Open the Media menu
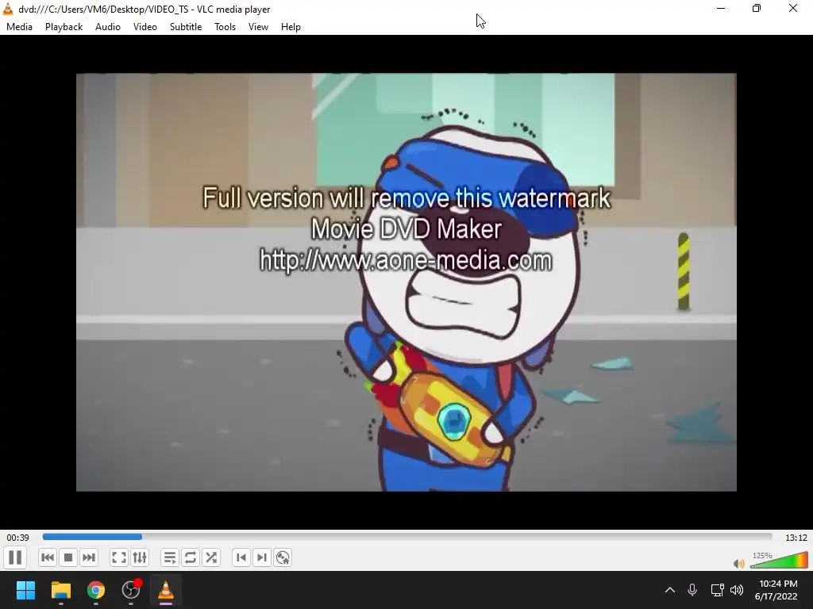This screenshot has height=609, width=813. (19, 27)
